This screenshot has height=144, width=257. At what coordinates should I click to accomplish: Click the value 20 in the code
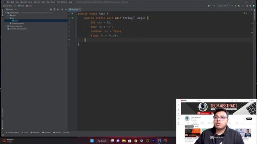108,22
